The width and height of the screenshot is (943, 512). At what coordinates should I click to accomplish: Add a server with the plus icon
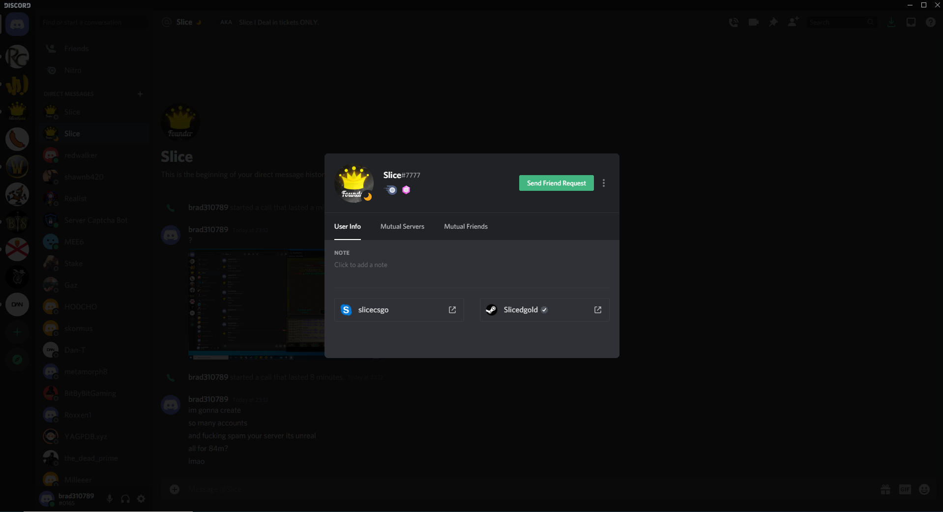(x=17, y=332)
